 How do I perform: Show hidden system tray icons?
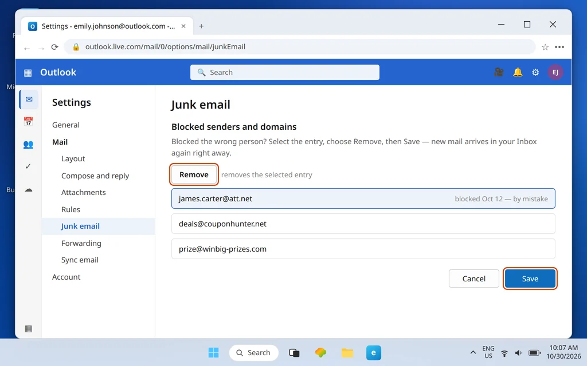473,352
